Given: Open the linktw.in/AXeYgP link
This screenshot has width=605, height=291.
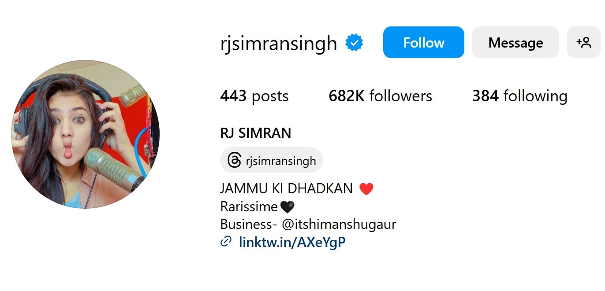Looking at the screenshot, I should [292, 242].
